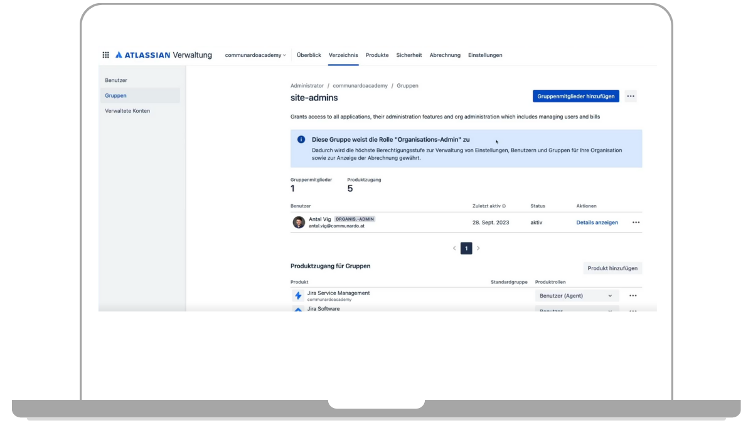Click the Jira Service Management product icon
The image size is (753, 423).
coord(298,296)
